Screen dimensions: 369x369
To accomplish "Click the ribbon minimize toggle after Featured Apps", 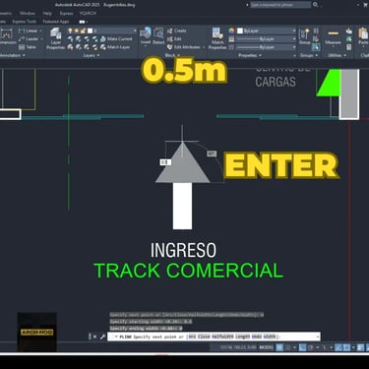I will (82, 22).
